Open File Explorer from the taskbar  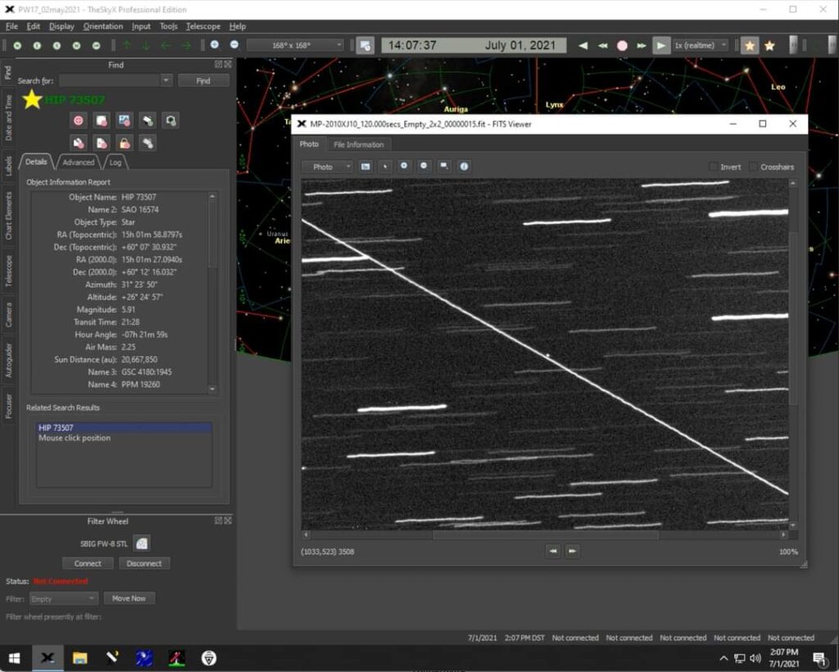(79, 657)
